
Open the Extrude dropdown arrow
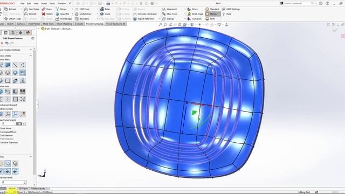[22, 9]
